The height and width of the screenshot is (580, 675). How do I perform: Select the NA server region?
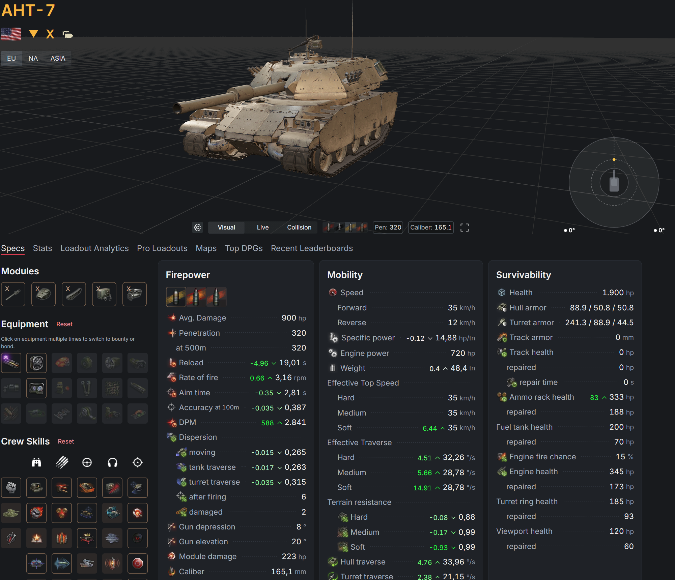[33, 58]
